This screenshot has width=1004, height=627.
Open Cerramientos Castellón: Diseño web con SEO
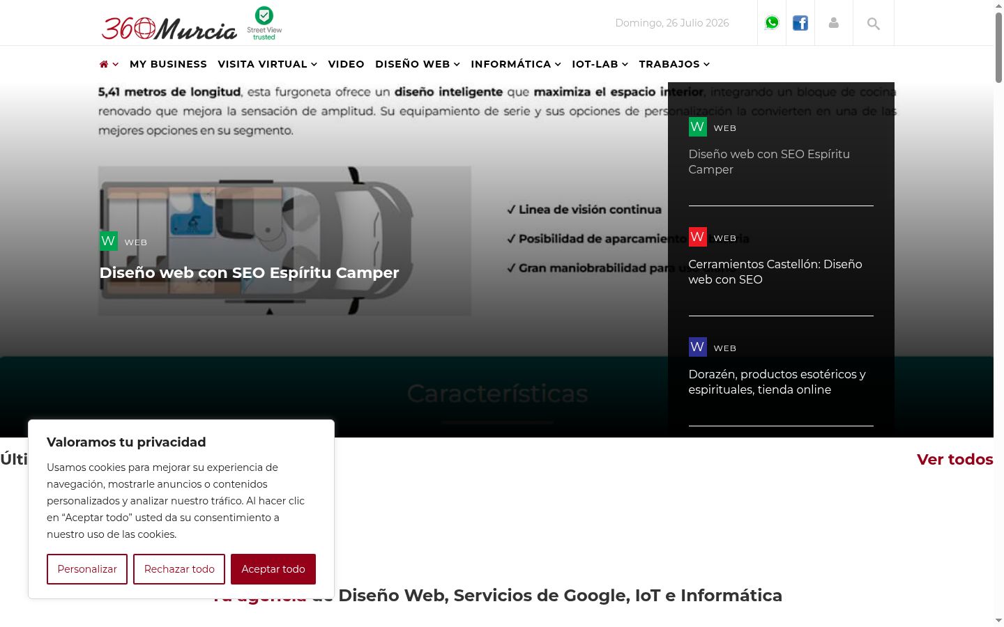point(775,272)
